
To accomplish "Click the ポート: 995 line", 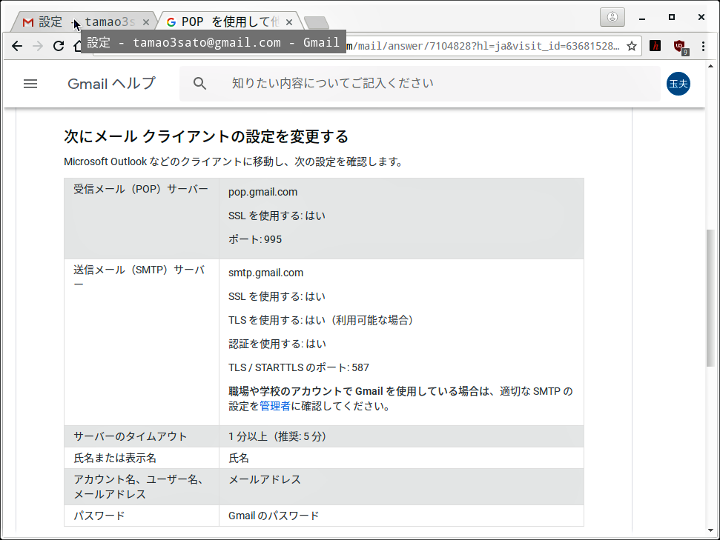I will tap(255, 239).
